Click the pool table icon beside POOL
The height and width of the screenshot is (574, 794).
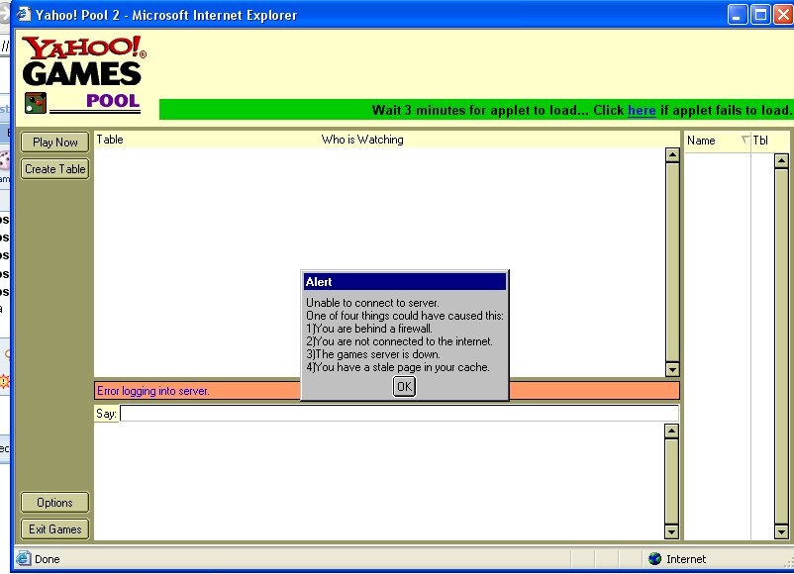click(x=36, y=103)
